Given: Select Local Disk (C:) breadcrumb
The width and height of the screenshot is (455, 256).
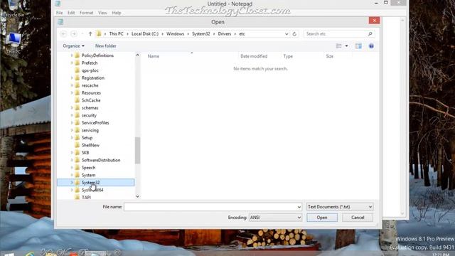Looking at the screenshot, I should (x=145, y=34).
